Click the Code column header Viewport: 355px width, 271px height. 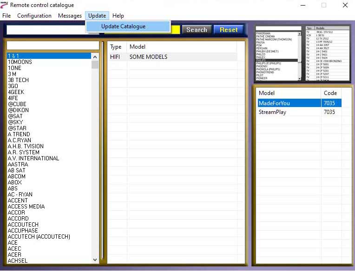pyautogui.click(x=330, y=93)
